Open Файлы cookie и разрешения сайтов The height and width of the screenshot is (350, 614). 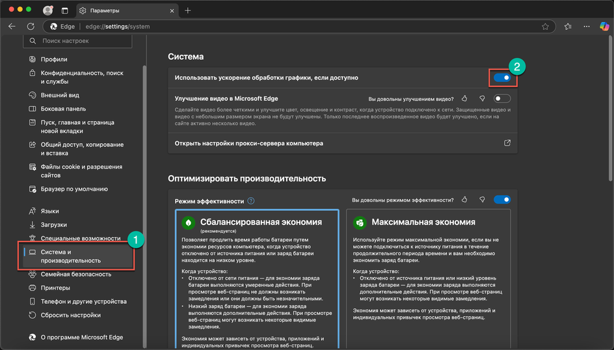pos(81,171)
